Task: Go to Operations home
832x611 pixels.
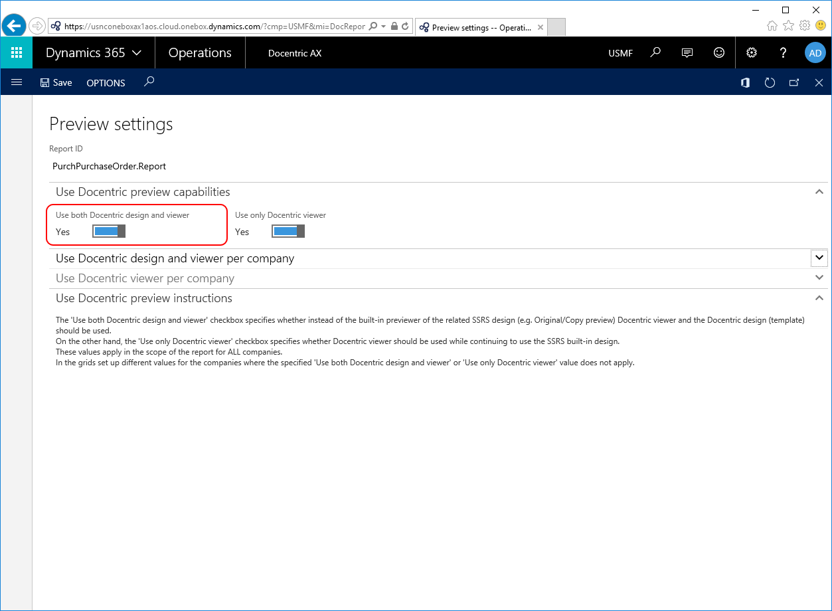Action: [200, 52]
